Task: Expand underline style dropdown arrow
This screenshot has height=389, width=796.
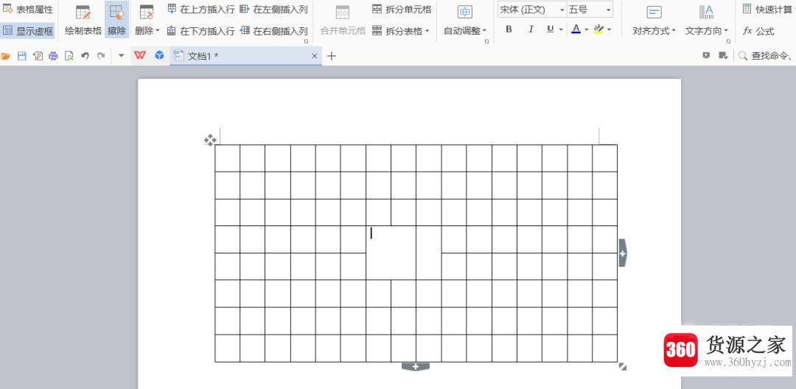Action: (561, 30)
